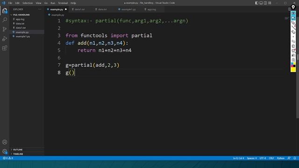Open the Run menu
299x168 pixels.
53,3
